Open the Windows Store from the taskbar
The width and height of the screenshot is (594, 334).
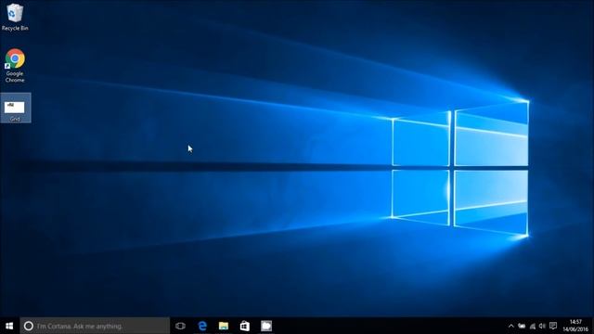(245, 326)
